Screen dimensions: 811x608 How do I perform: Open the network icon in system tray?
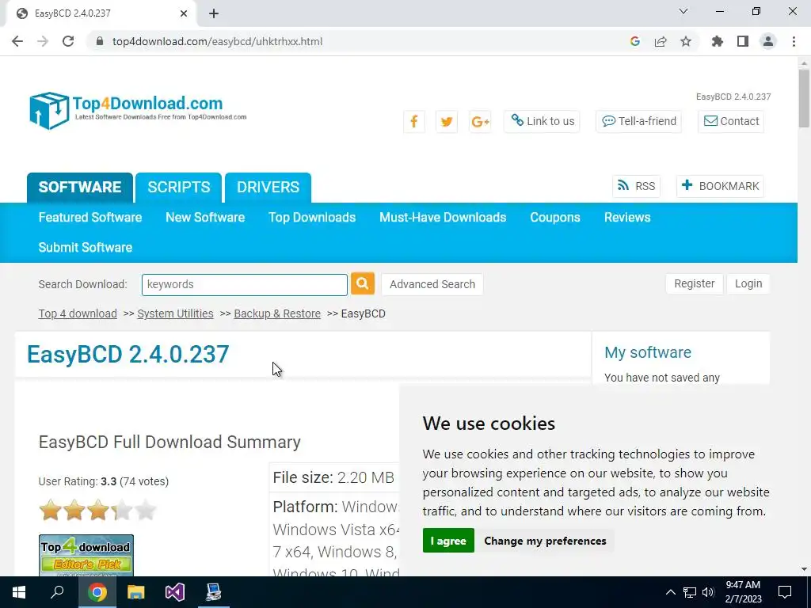[x=690, y=592]
